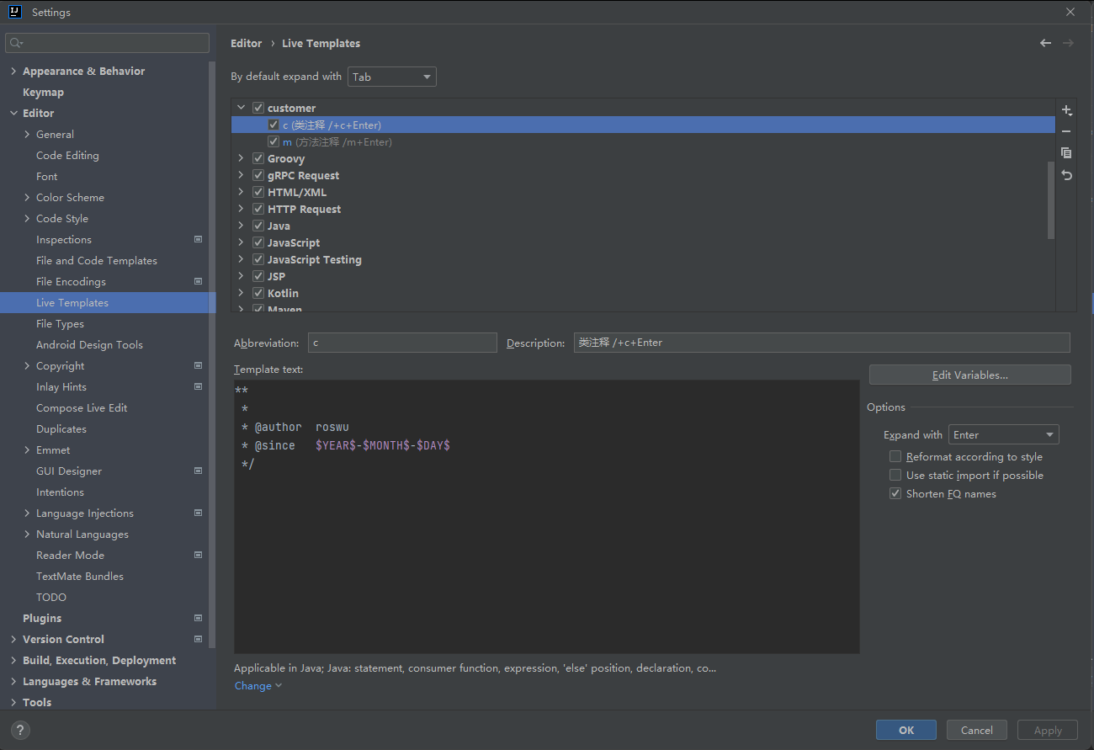This screenshot has height=750, width=1094.
Task: Open TextMate Bundles settings page
Action: (x=80, y=576)
